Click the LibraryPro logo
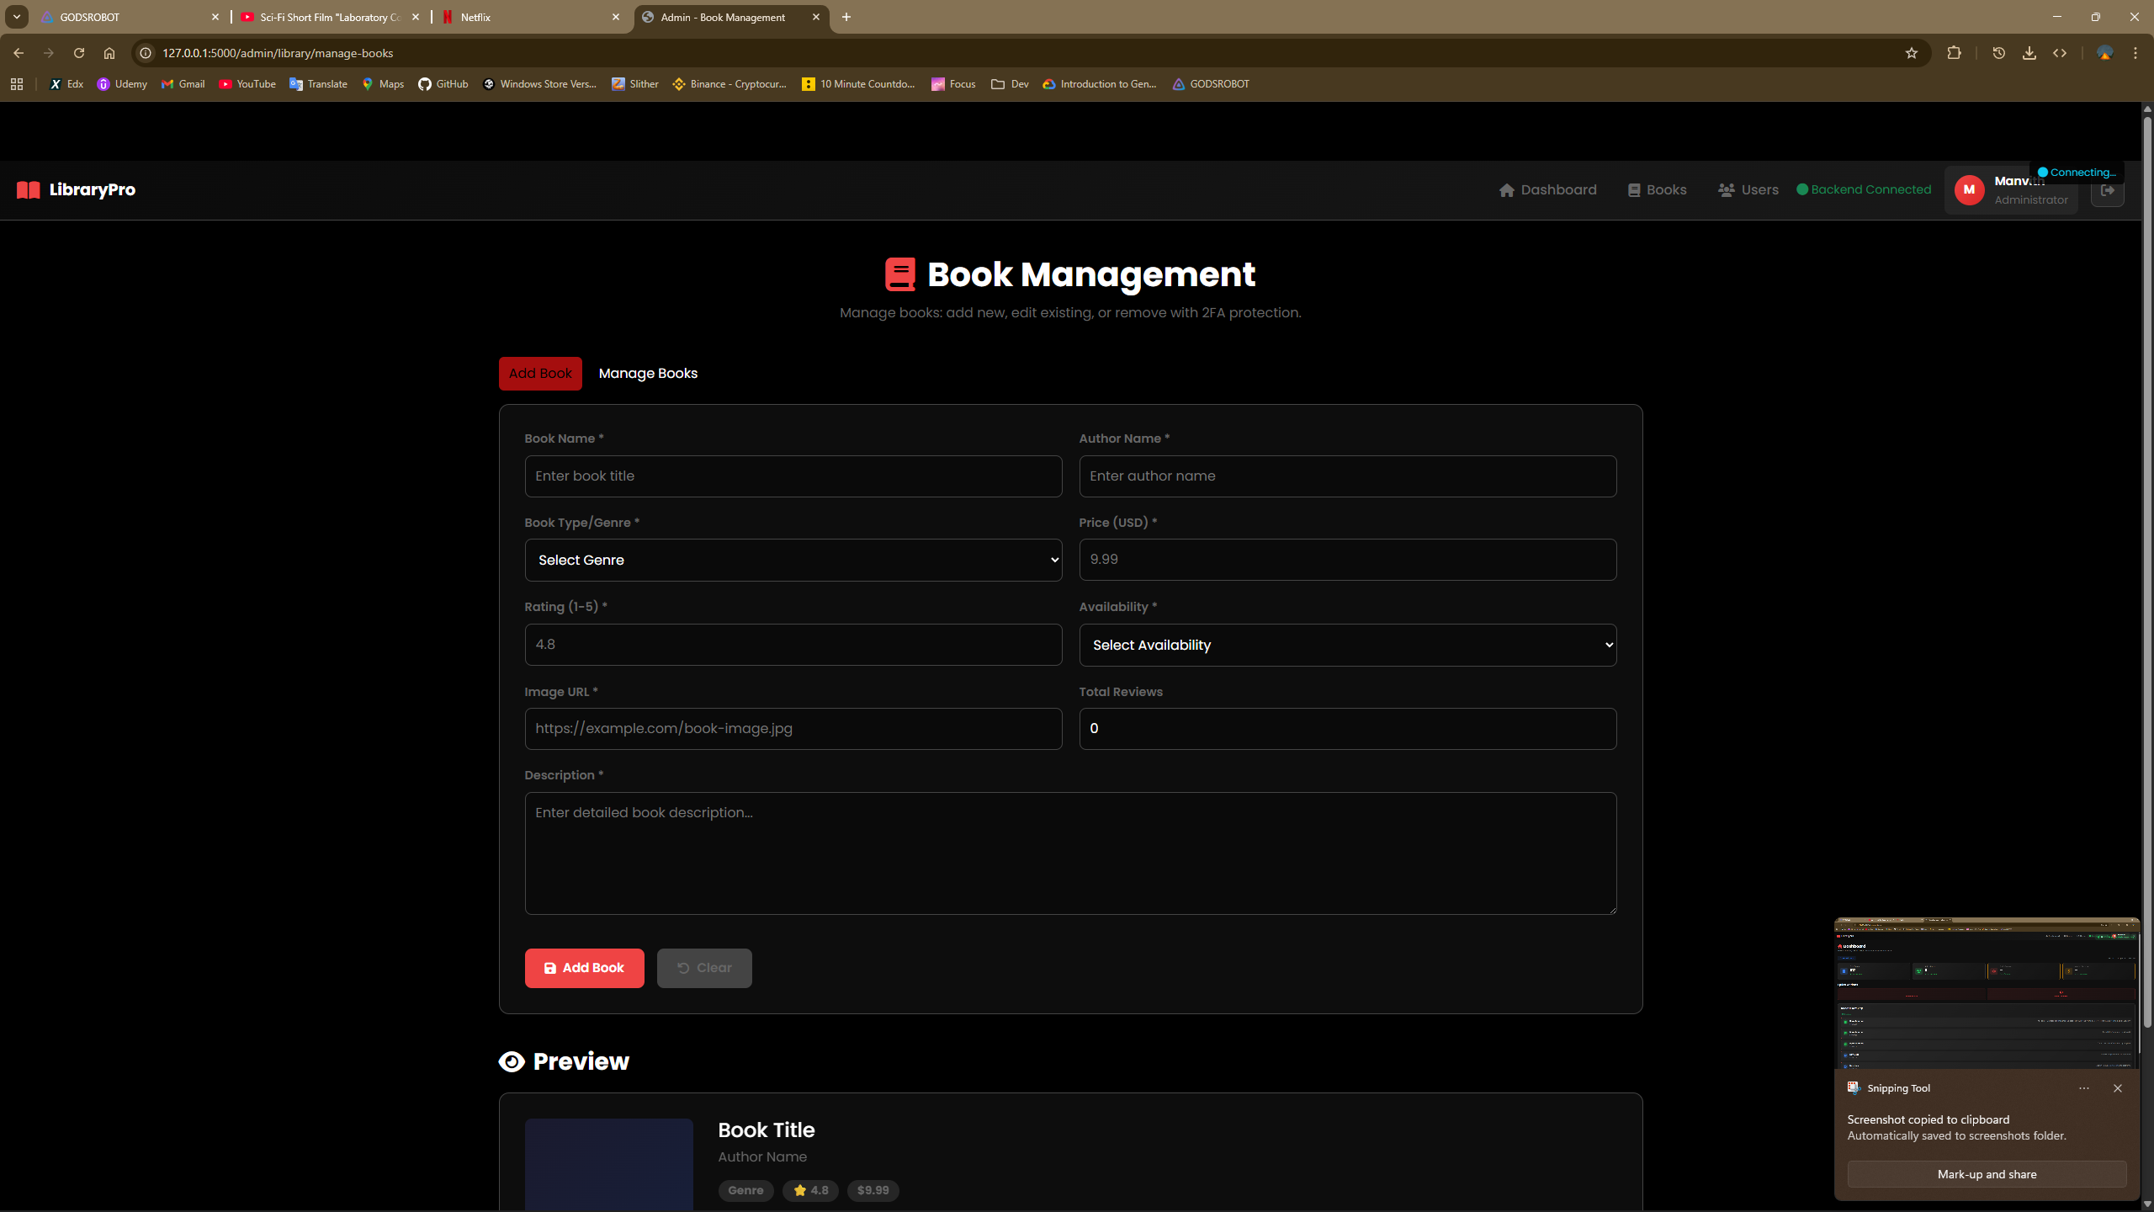This screenshot has height=1212, width=2154. click(x=76, y=189)
